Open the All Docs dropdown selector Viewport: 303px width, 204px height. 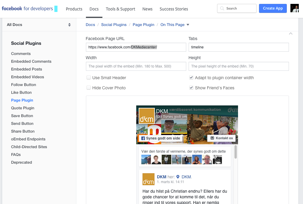39,25
